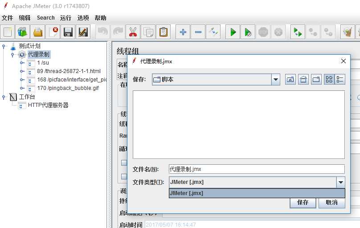
Task: Collapse the 测试计划 tree node
Action: point(4,46)
